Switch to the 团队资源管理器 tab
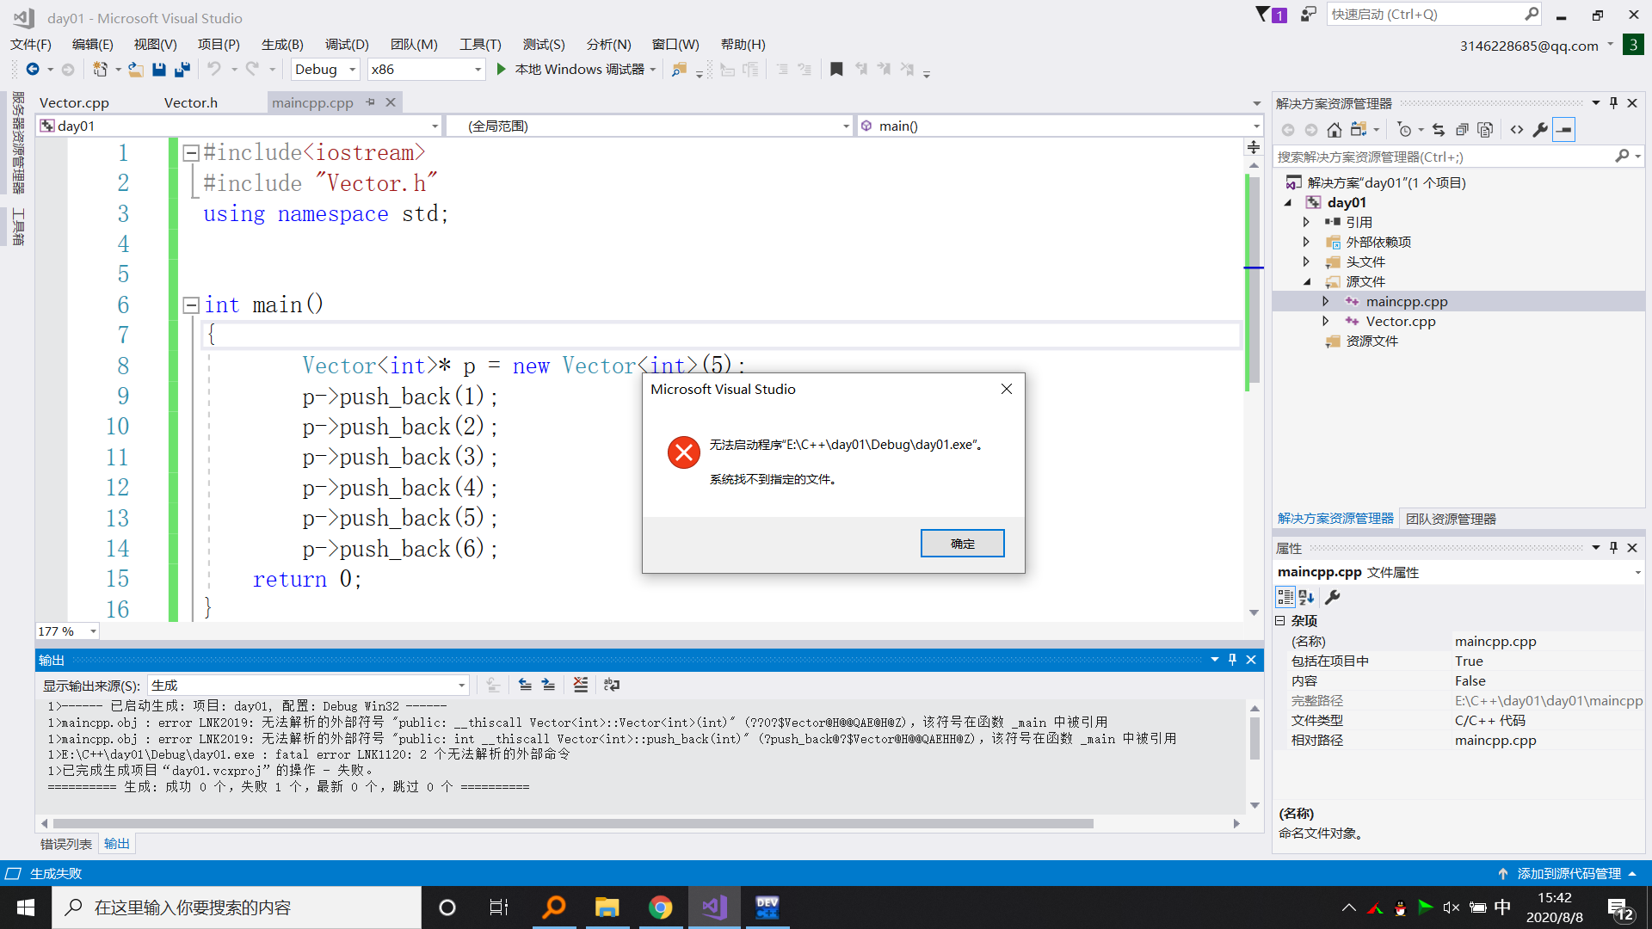This screenshot has width=1652, height=929. point(1451,519)
